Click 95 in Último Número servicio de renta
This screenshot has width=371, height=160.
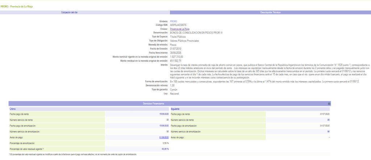tap(167, 120)
